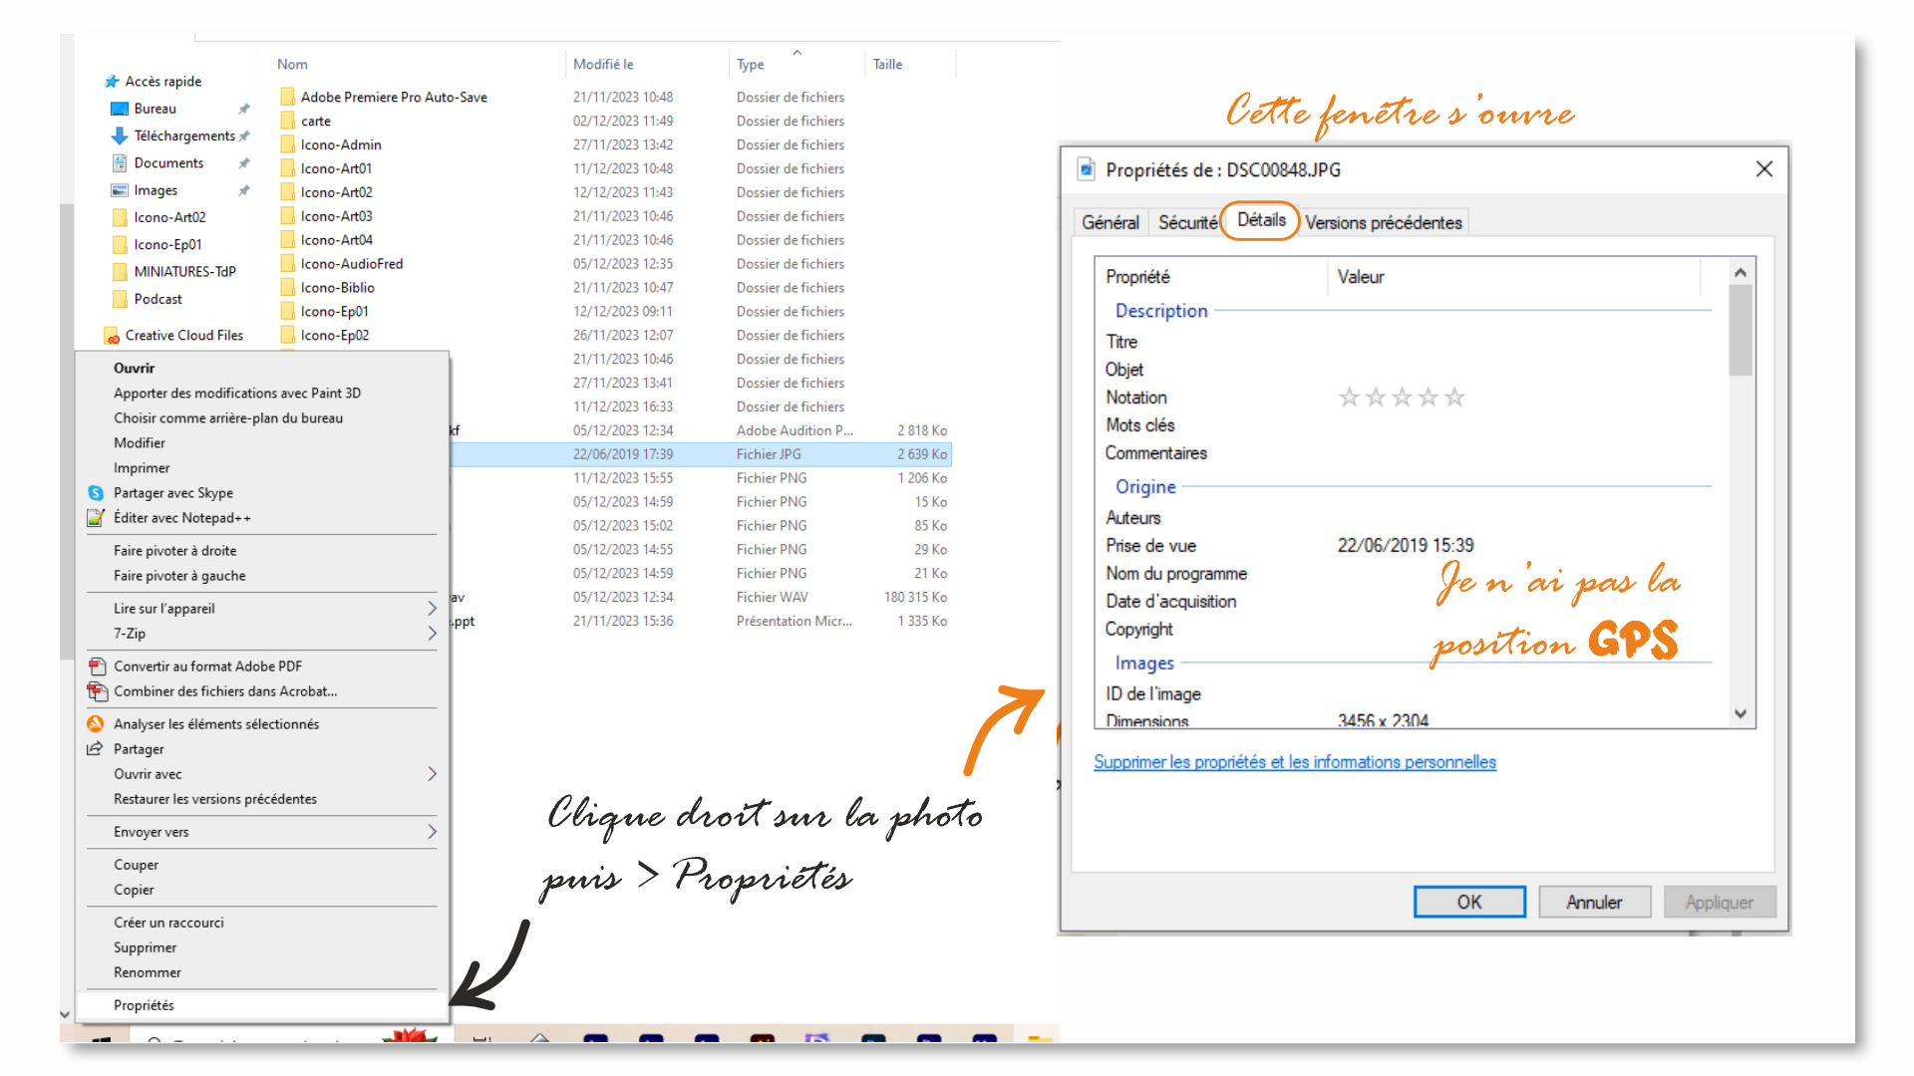Select Créer un raccourci menu entry

261,923
